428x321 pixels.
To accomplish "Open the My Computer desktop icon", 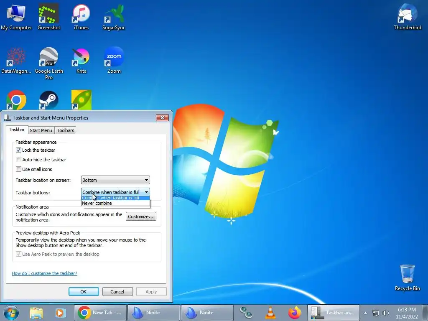I will point(16,17).
